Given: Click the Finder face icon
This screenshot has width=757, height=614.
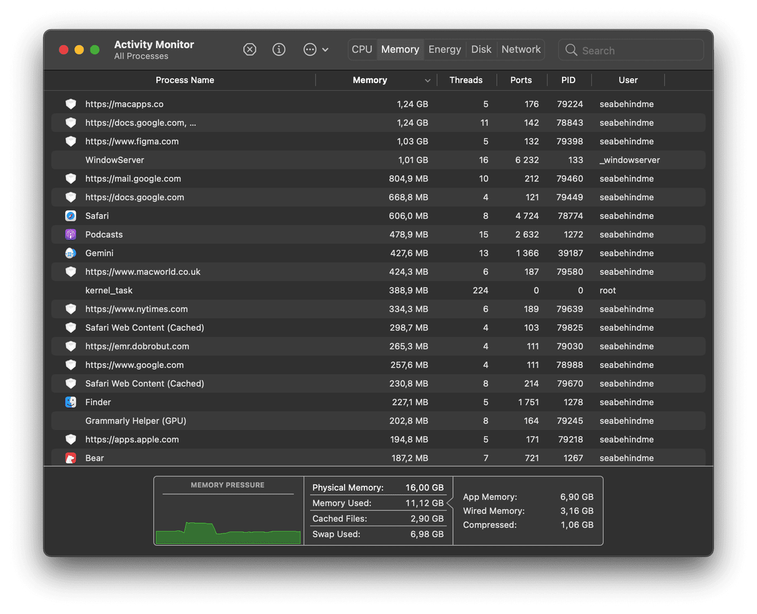Looking at the screenshot, I should point(71,402).
